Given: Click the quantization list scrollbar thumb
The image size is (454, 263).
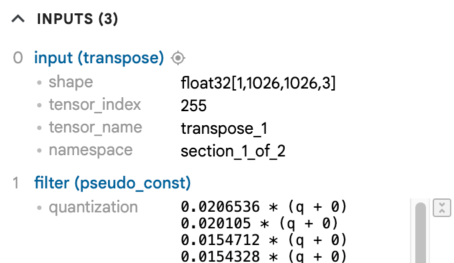Looking at the screenshot, I should point(421,233).
